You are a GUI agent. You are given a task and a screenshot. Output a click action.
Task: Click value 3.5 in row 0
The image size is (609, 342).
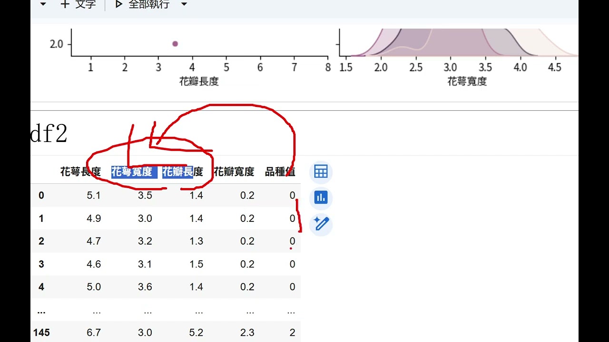click(145, 195)
